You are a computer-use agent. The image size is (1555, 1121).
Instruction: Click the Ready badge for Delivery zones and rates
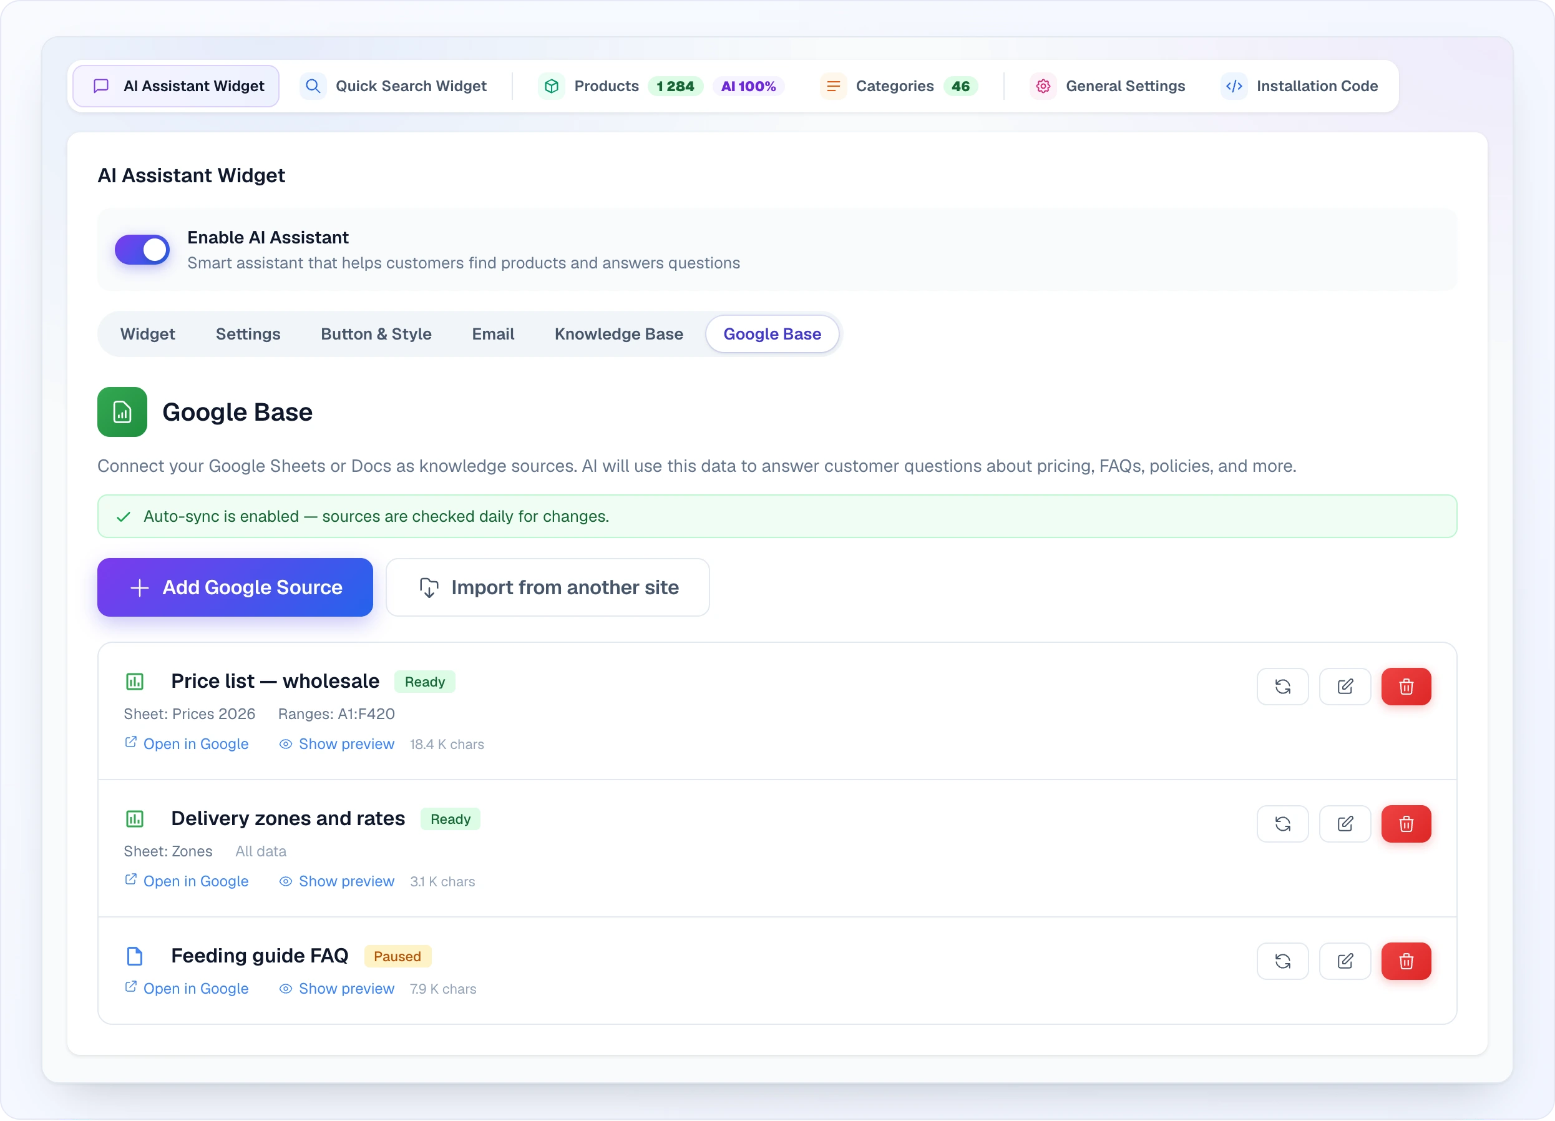(451, 820)
